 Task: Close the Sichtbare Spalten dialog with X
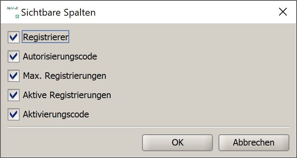[283, 12]
